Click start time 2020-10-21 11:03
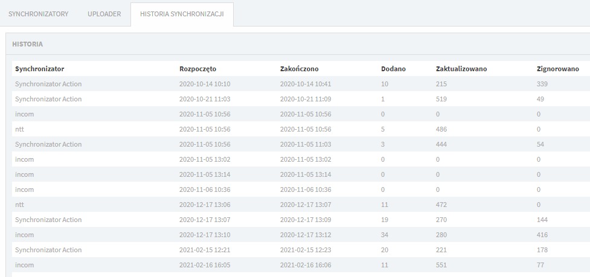 pyautogui.click(x=205, y=99)
